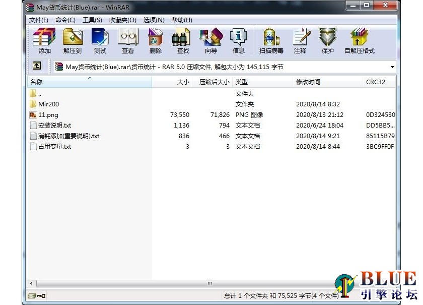Show archive 信息 (Info) icon
Image resolution: width=423 pixels, height=305 pixels.
point(238,41)
